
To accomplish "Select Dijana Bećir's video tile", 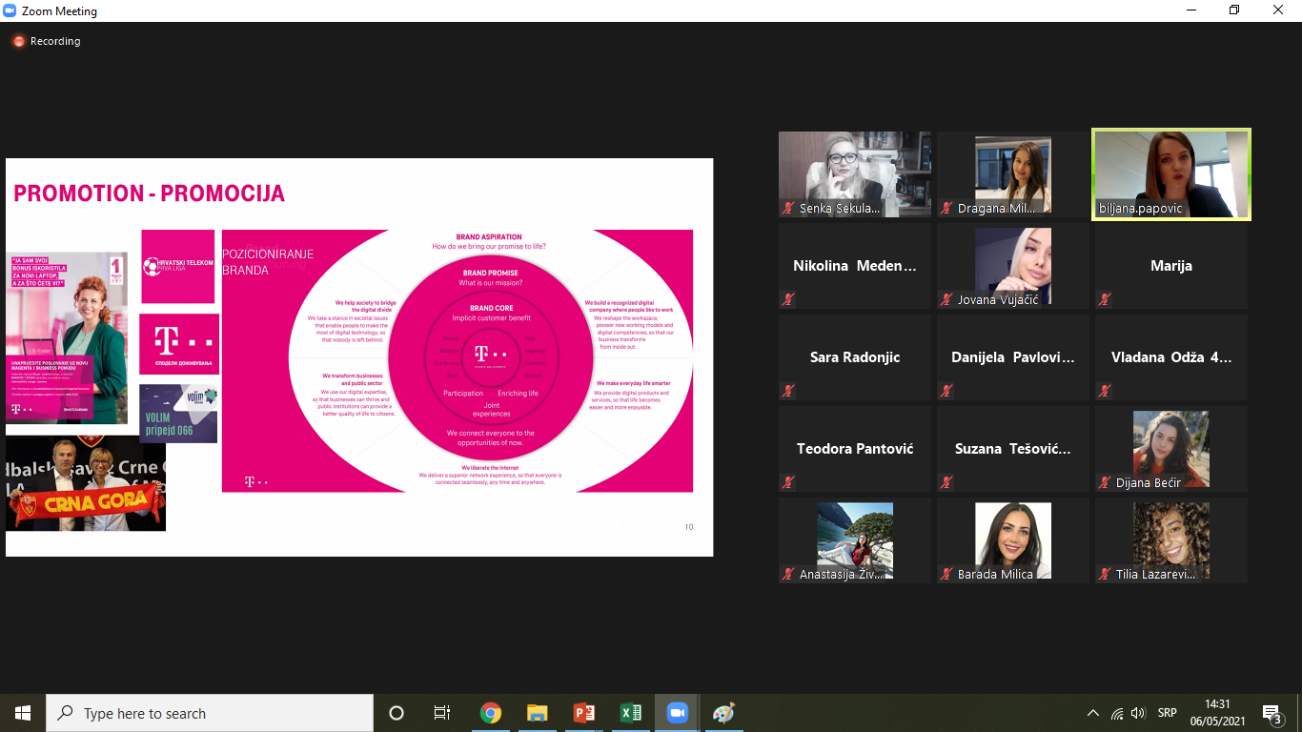I will pyautogui.click(x=1171, y=449).
